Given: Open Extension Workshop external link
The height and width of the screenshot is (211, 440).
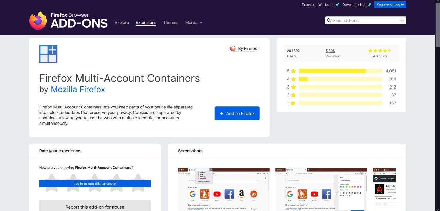Looking at the screenshot, I should [320, 5].
